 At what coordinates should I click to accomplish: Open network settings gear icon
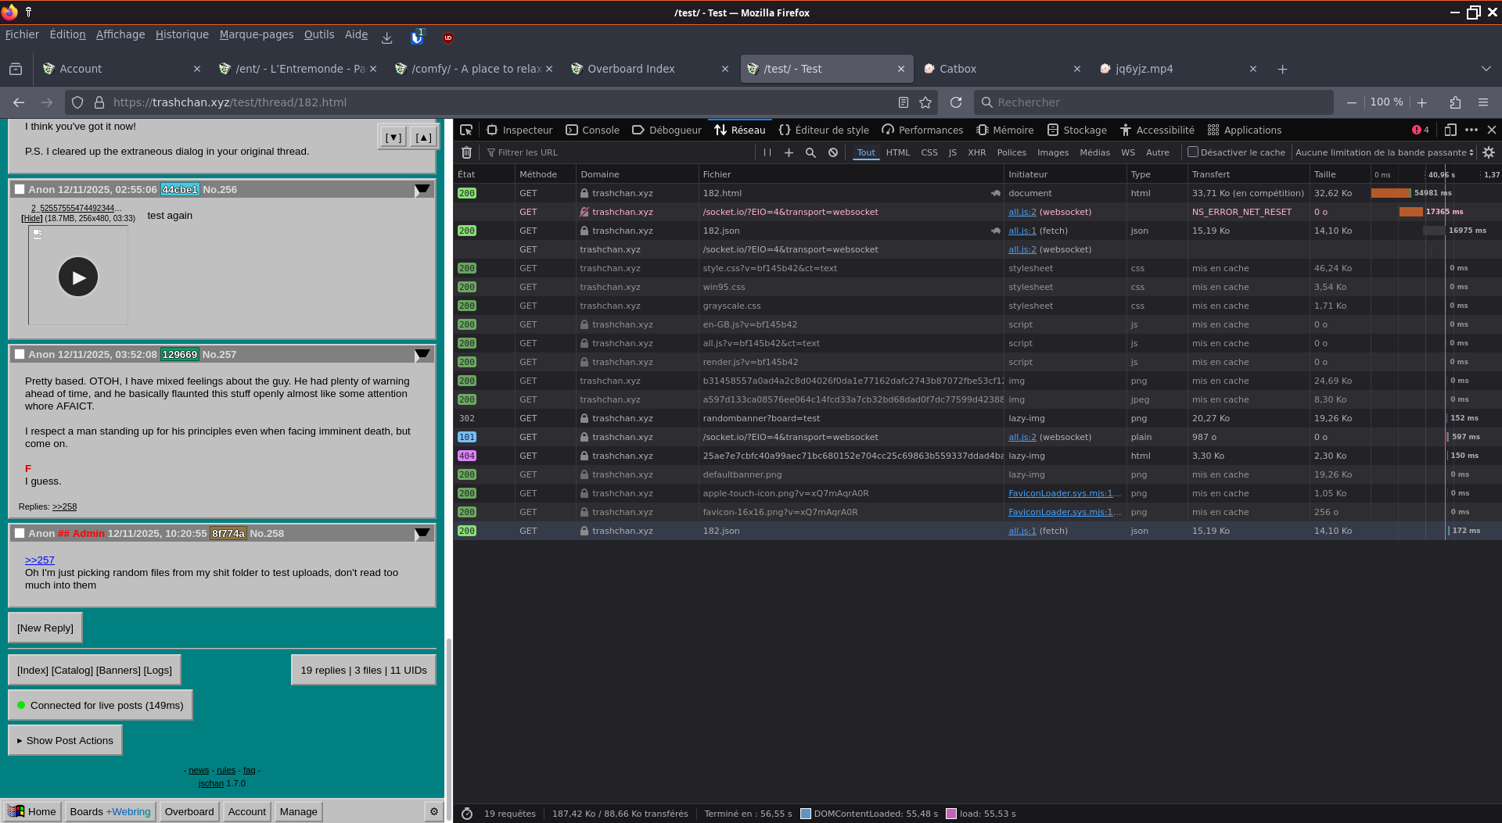[1489, 152]
